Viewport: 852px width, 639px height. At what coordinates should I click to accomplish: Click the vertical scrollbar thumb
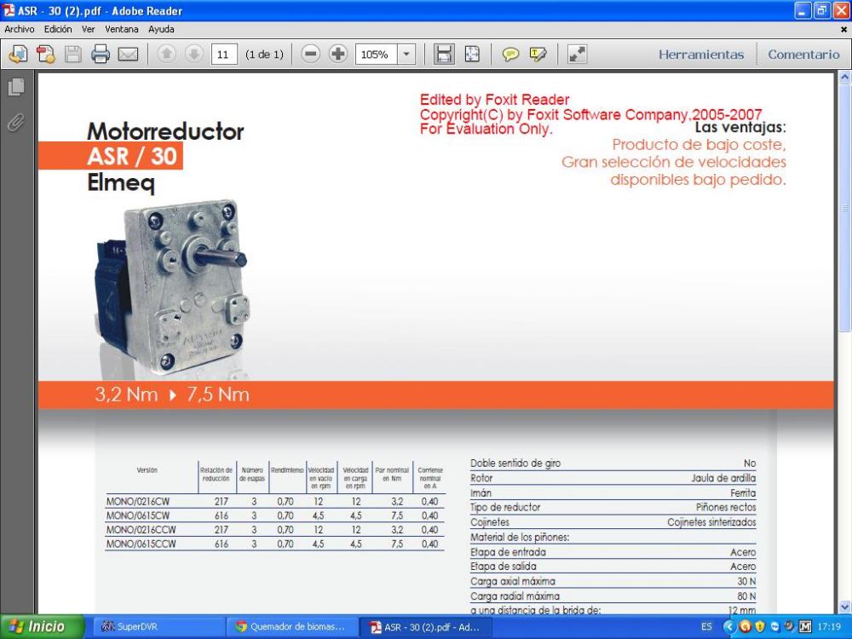click(845, 208)
